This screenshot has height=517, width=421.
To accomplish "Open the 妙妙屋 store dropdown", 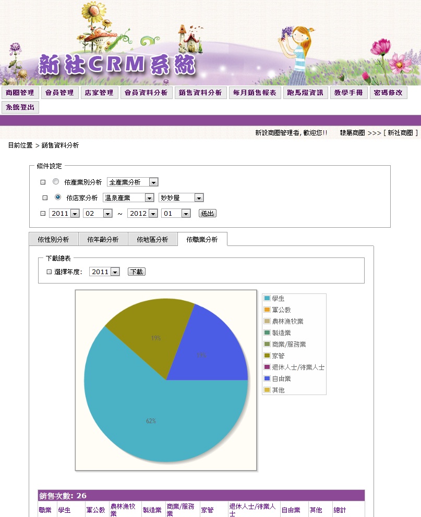I will click(181, 198).
